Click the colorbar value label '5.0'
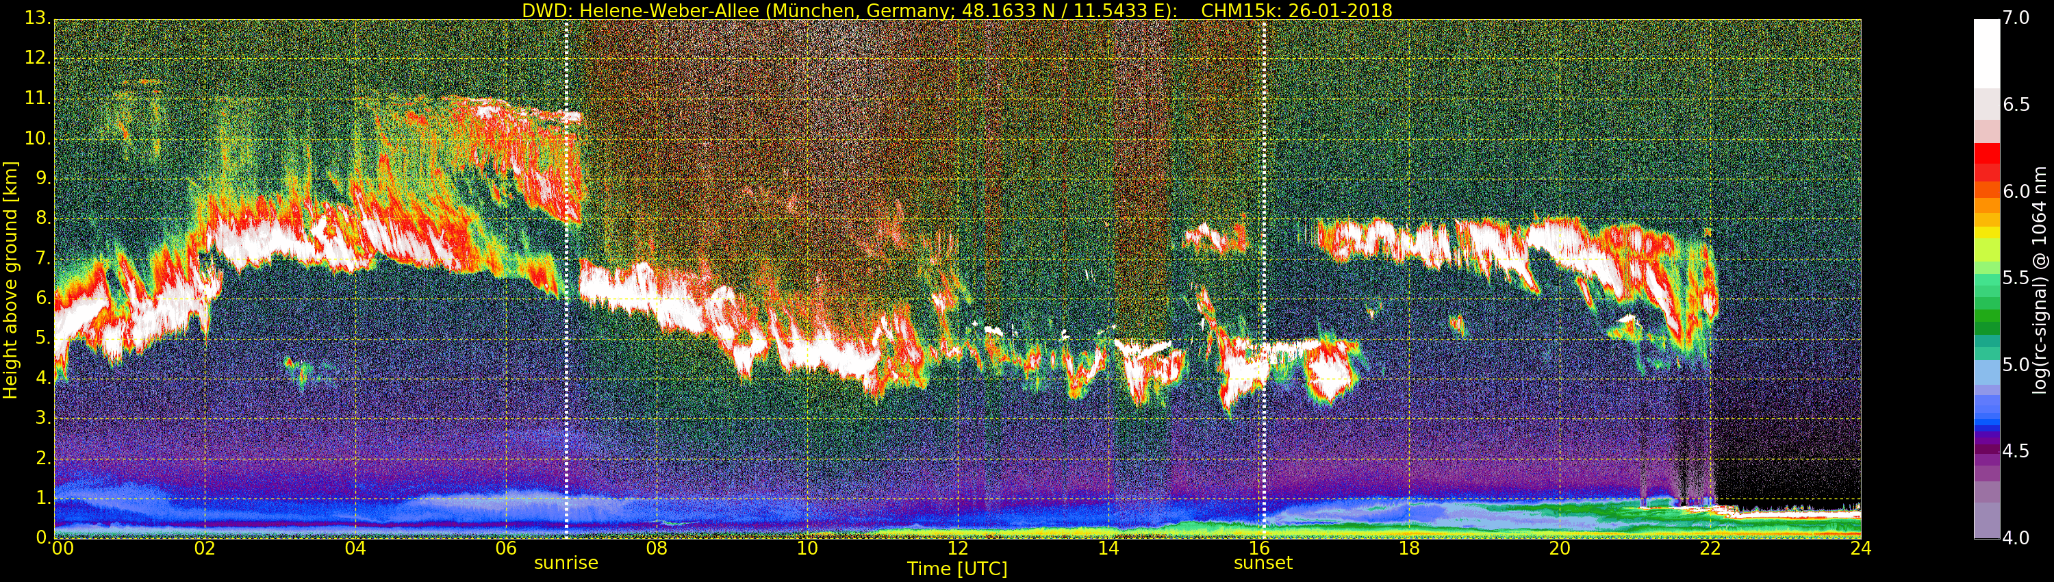Viewport: 2054px width, 582px height. click(x=2016, y=365)
